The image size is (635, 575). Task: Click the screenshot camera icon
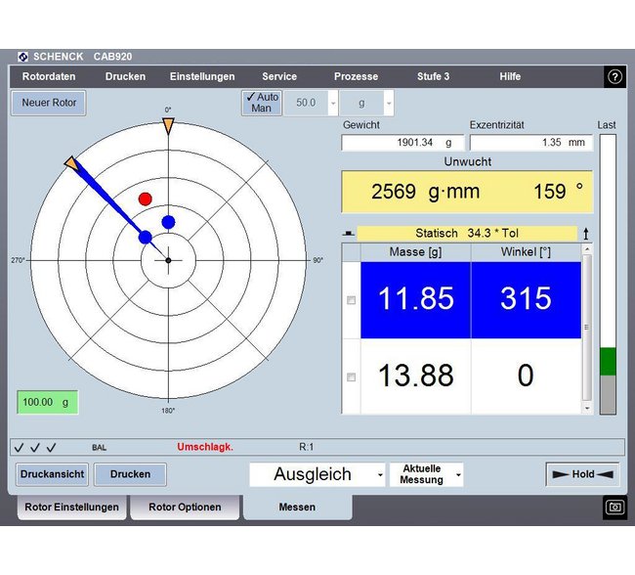614,507
